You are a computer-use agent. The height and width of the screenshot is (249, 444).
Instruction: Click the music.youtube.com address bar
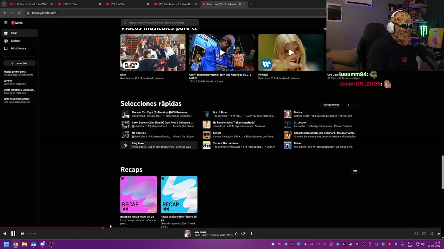pyautogui.click(x=173, y=13)
